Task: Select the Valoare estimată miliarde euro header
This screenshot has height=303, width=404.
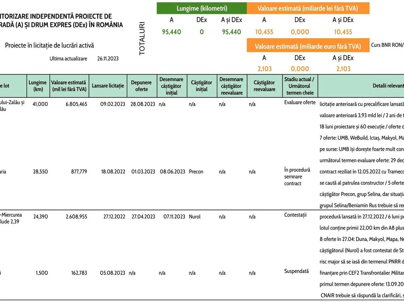Action: (308, 46)
